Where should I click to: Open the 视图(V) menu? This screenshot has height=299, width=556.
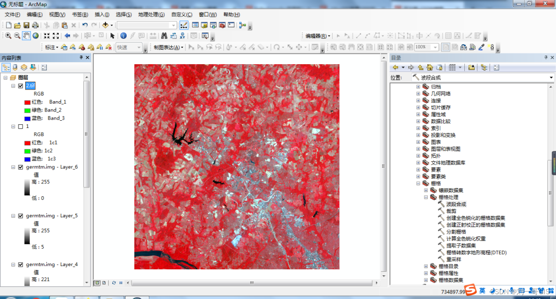point(57,14)
